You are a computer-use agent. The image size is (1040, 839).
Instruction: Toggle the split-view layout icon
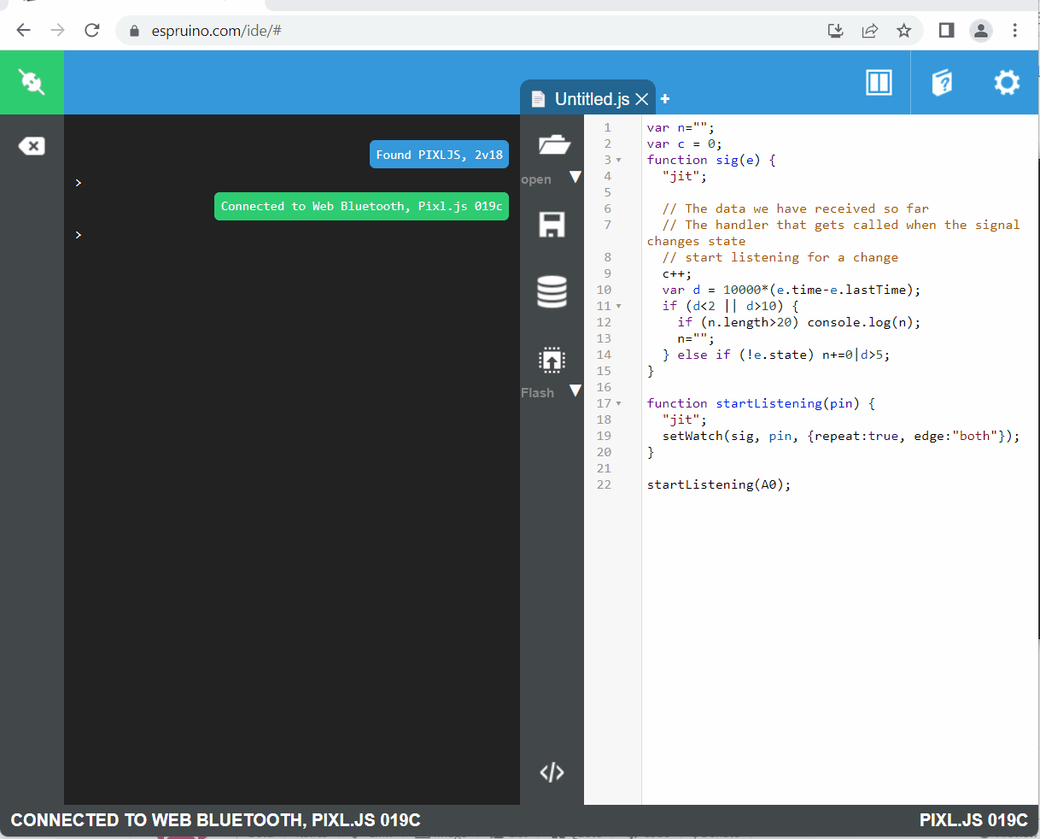879,82
